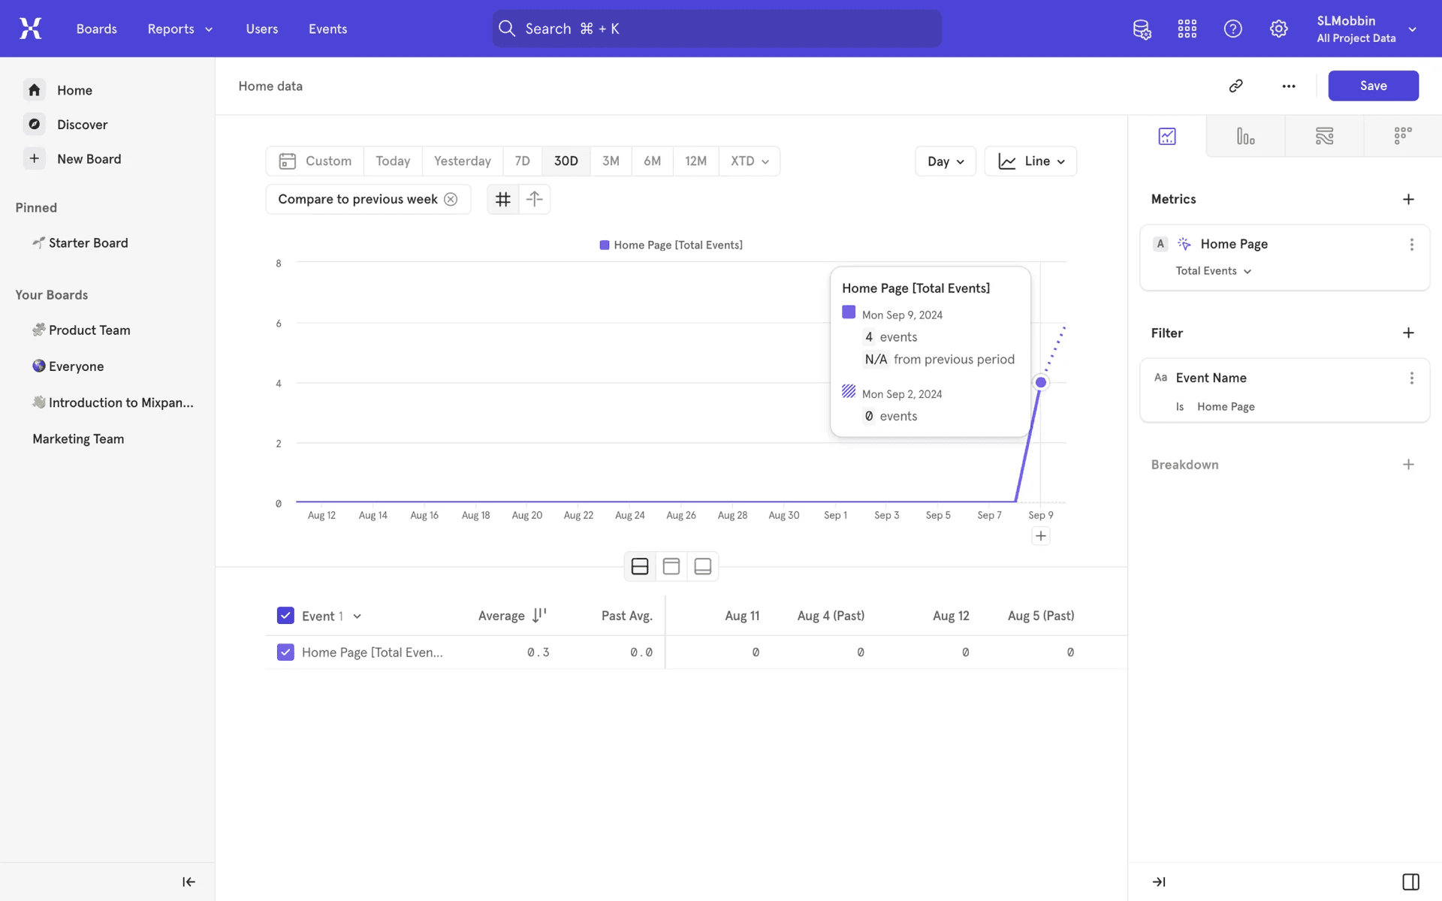Click the Home Page legend color swatch
Viewport: 1442px width, 901px height.
point(604,245)
